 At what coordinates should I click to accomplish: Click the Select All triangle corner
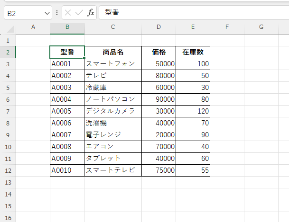(10, 29)
